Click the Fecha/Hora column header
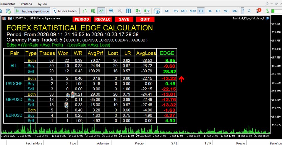Image resolution: width=282 pixels, height=145 pixels. 34,143
